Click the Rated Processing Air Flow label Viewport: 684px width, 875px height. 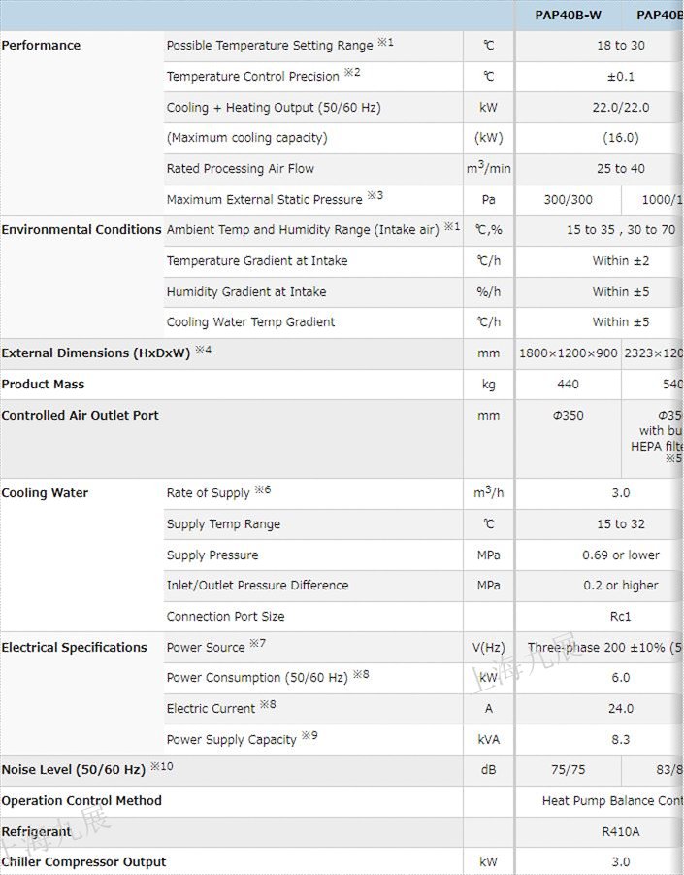point(240,169)
